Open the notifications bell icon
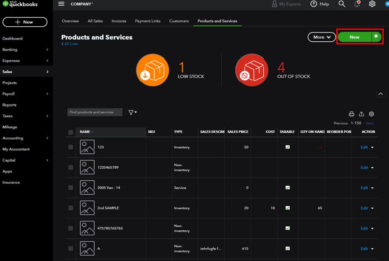The height and width of the screenshot is (261, 389). click(357, 4)
